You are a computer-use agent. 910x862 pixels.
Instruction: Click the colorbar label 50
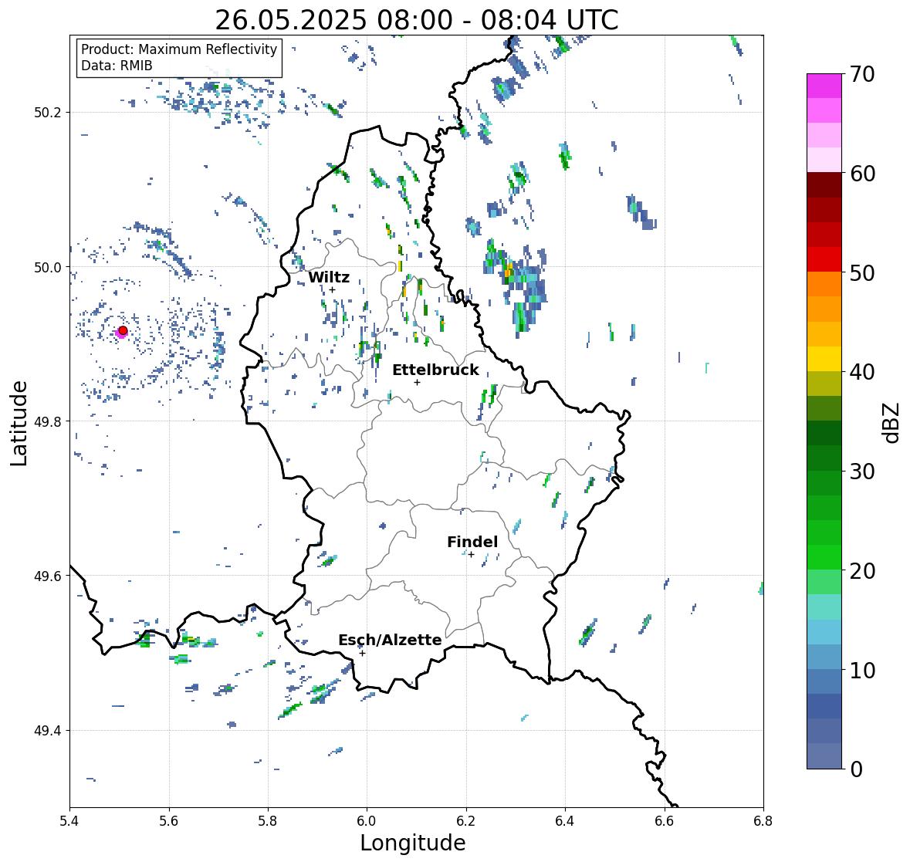862,272
